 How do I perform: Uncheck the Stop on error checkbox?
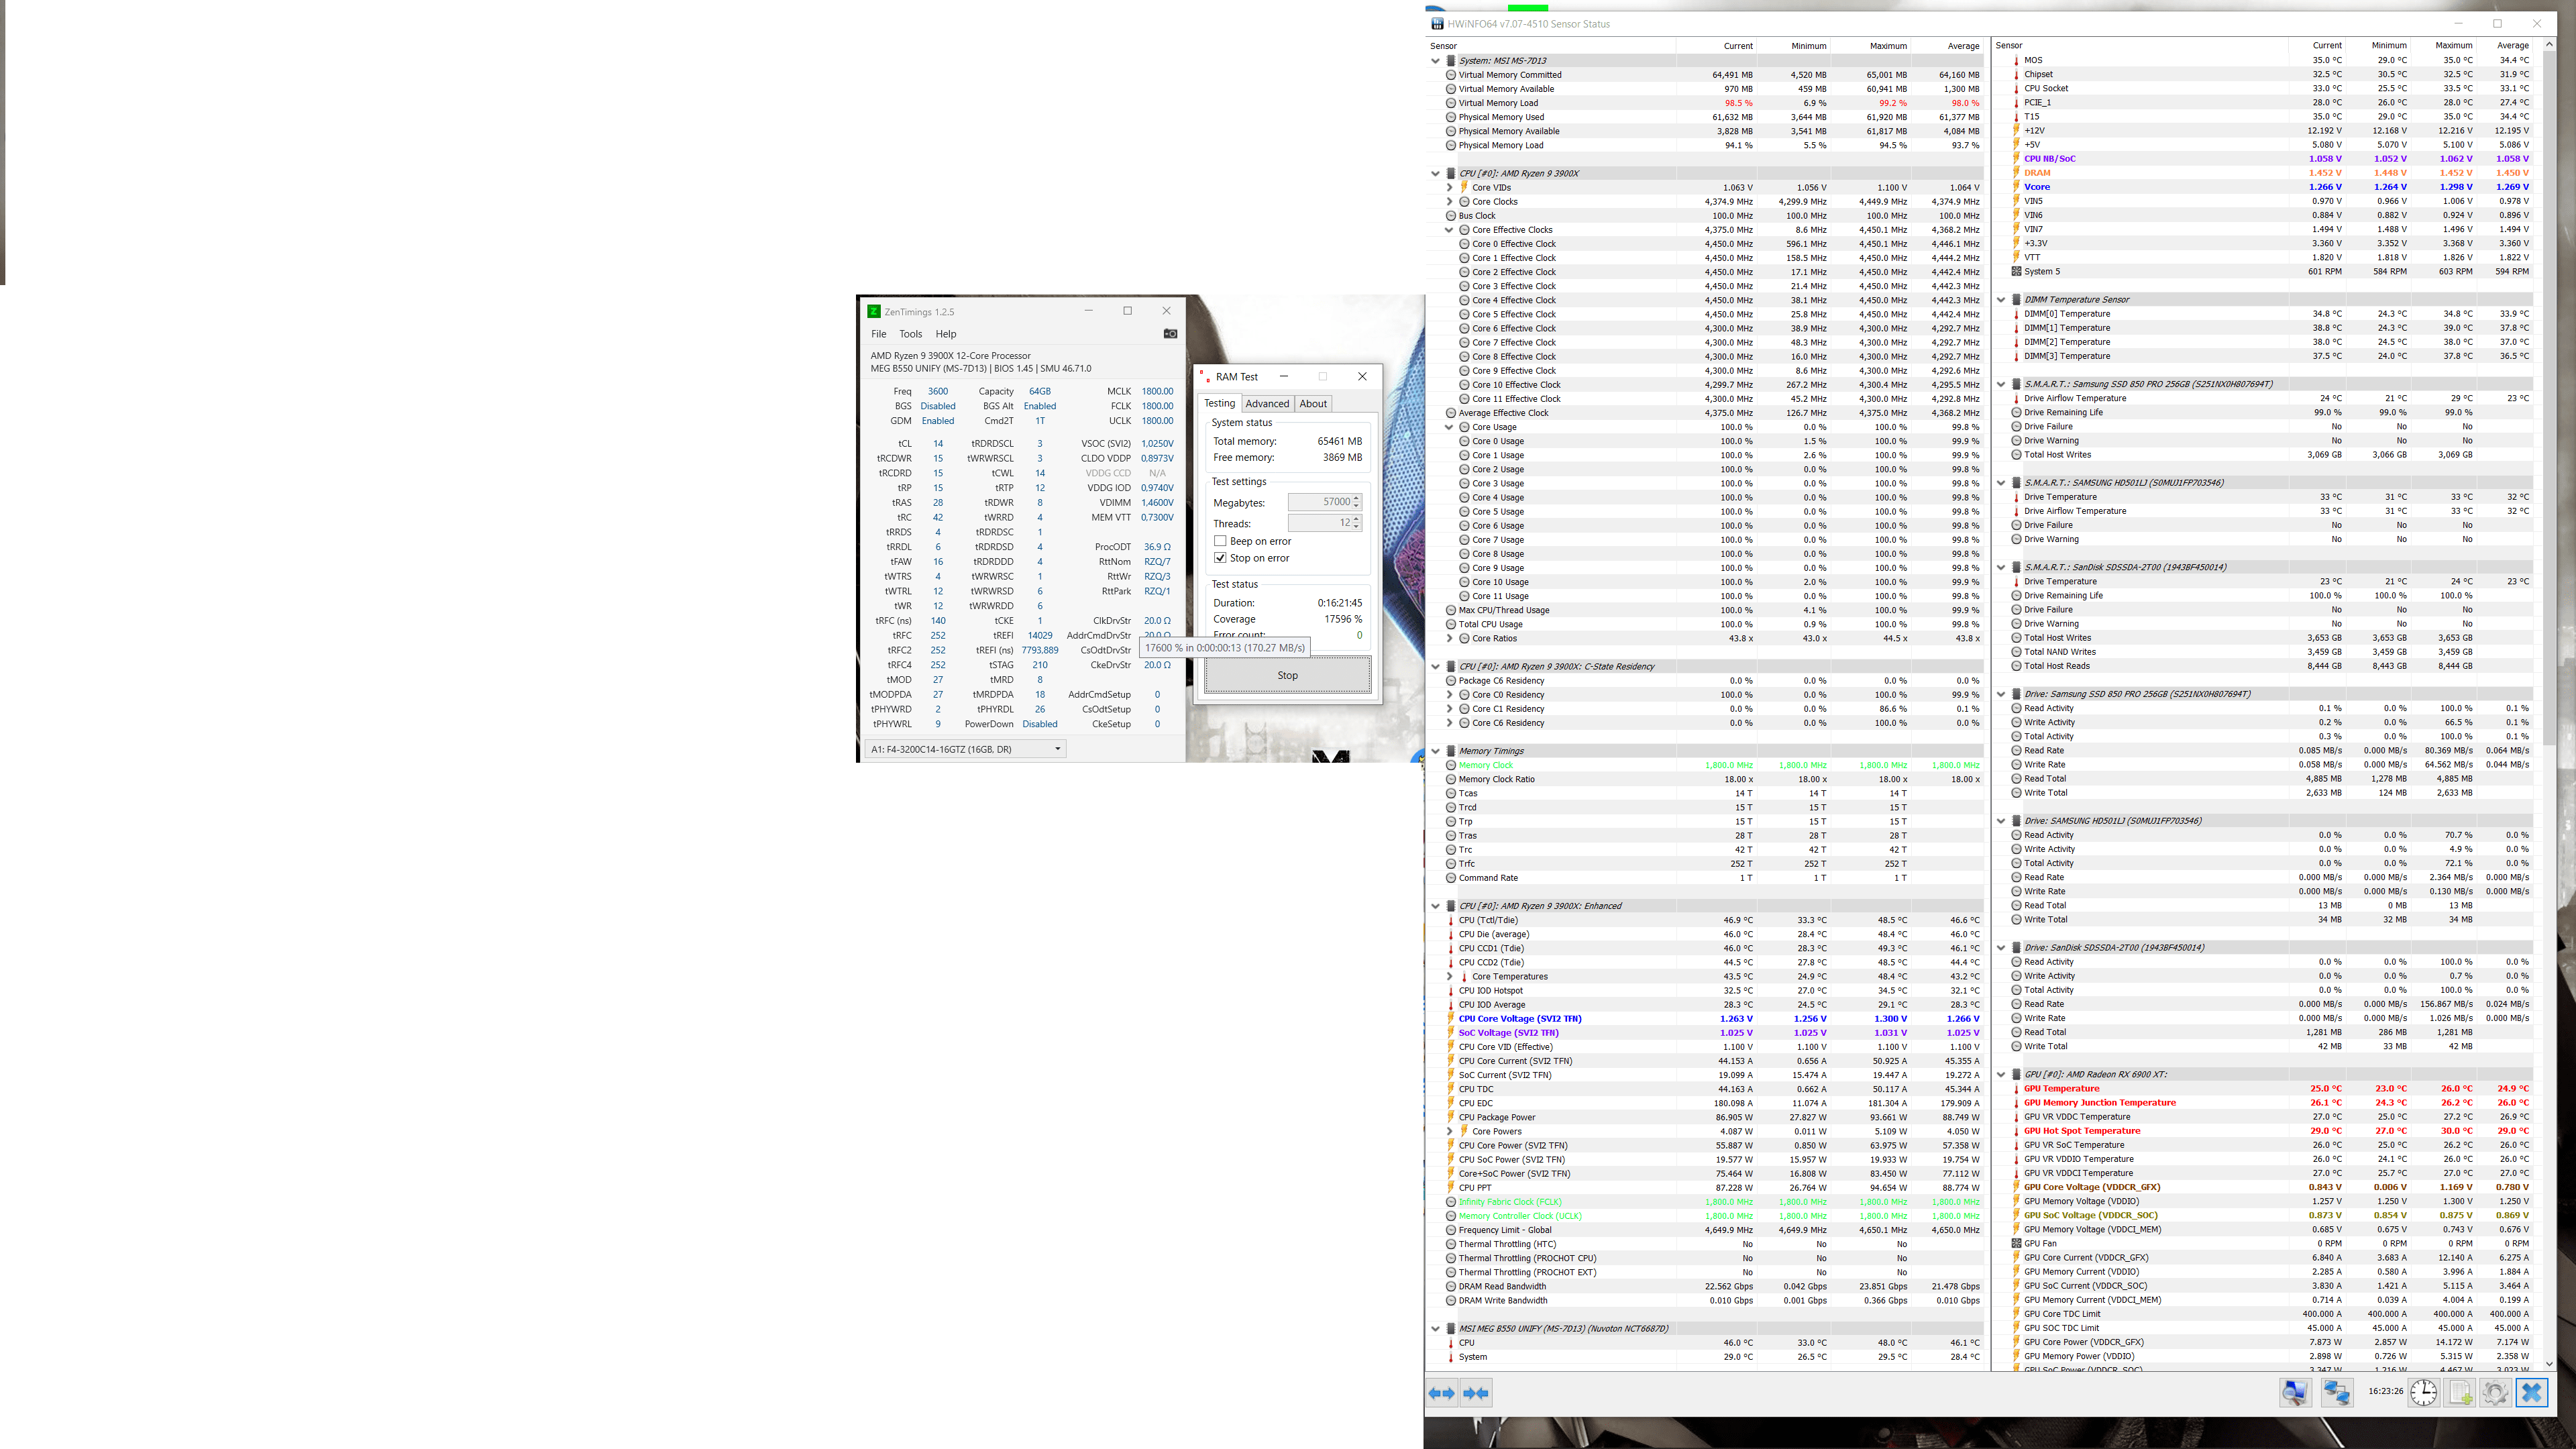click(1220, 558)
